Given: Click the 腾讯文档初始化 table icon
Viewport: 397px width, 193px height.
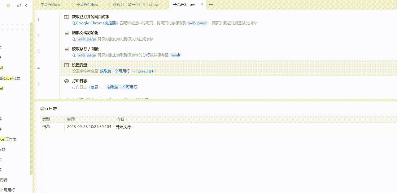Looking at the screenshot, I should point(66,33).
